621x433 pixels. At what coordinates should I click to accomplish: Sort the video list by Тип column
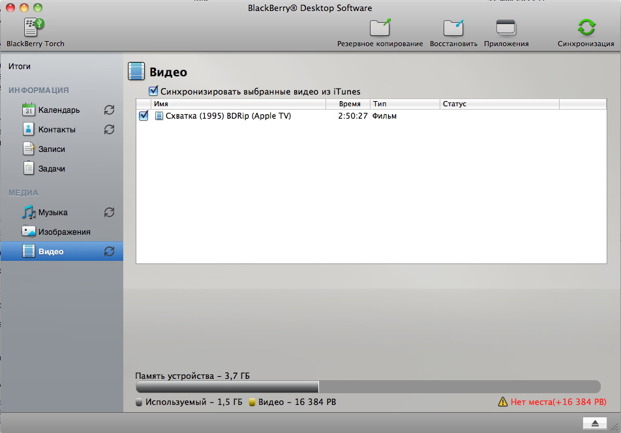coord(404,104)
